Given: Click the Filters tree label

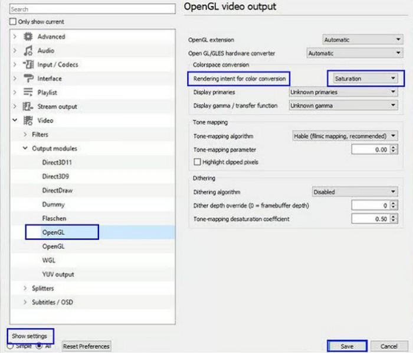Looking at the screenshot, I should (40, 134).
